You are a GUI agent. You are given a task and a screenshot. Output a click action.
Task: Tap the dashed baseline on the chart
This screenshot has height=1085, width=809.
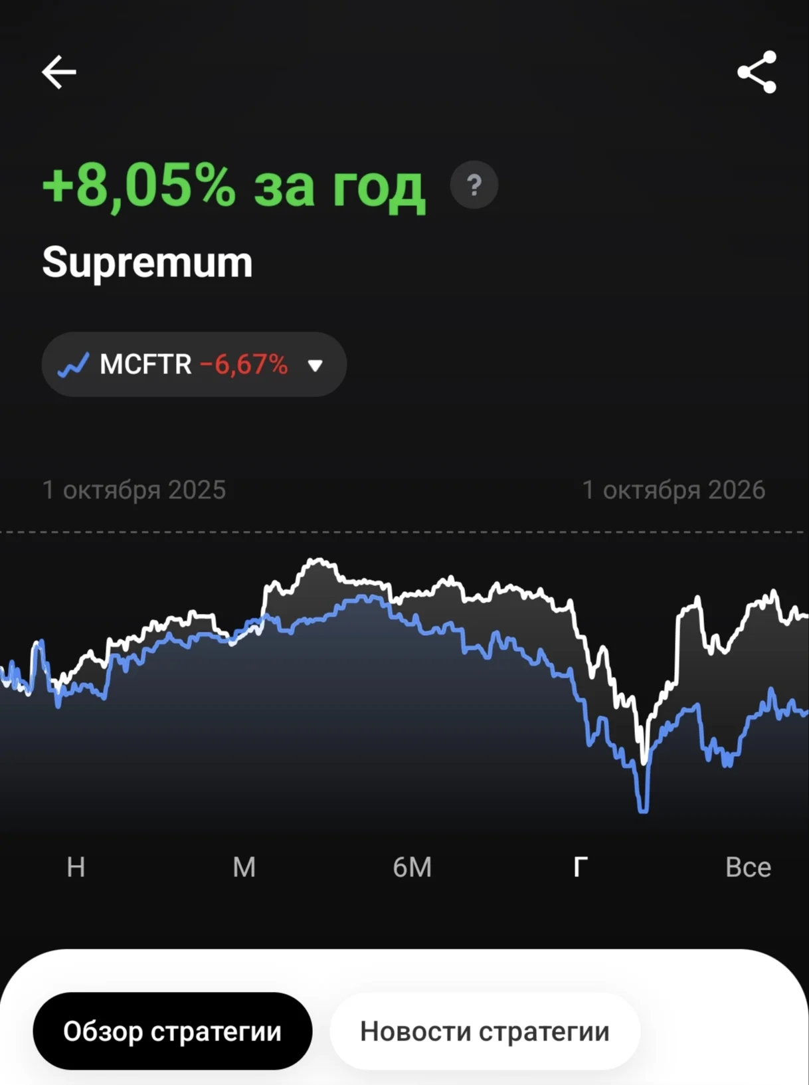point(404,532)
